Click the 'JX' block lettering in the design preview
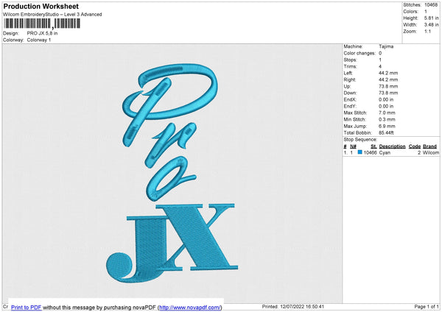The width and height of the screenshot is (442, 312). click(172, 243)
